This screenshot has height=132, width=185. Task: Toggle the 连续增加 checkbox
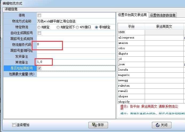[14, 125]
